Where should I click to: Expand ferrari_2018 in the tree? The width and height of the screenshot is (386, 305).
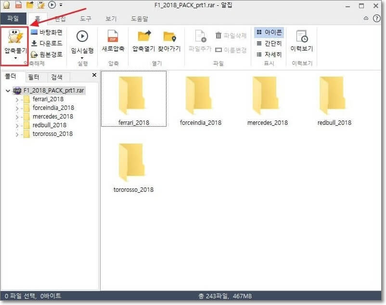click(17, 100)
